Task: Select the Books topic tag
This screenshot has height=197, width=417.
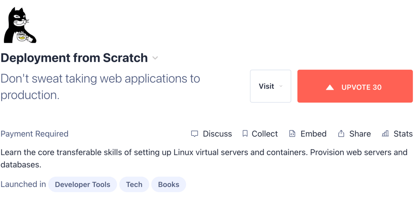Action: (x=168, y=184)
